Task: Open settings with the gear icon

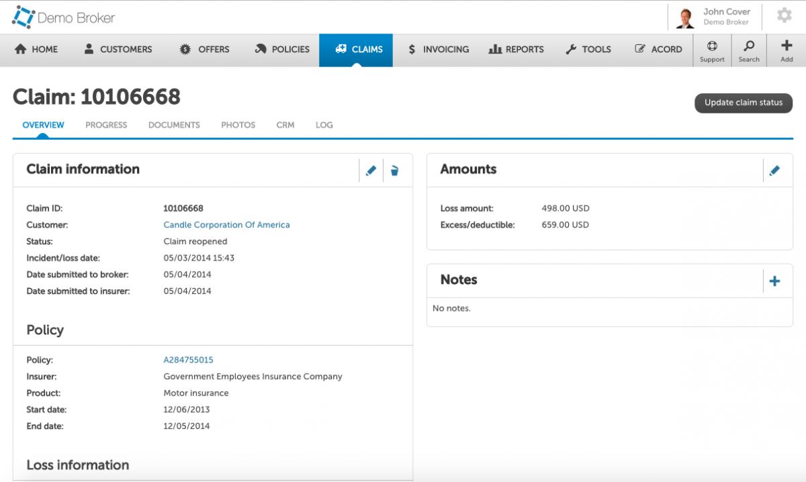Action: (785, 15)
